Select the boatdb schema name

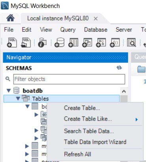[x=33, y=91]
